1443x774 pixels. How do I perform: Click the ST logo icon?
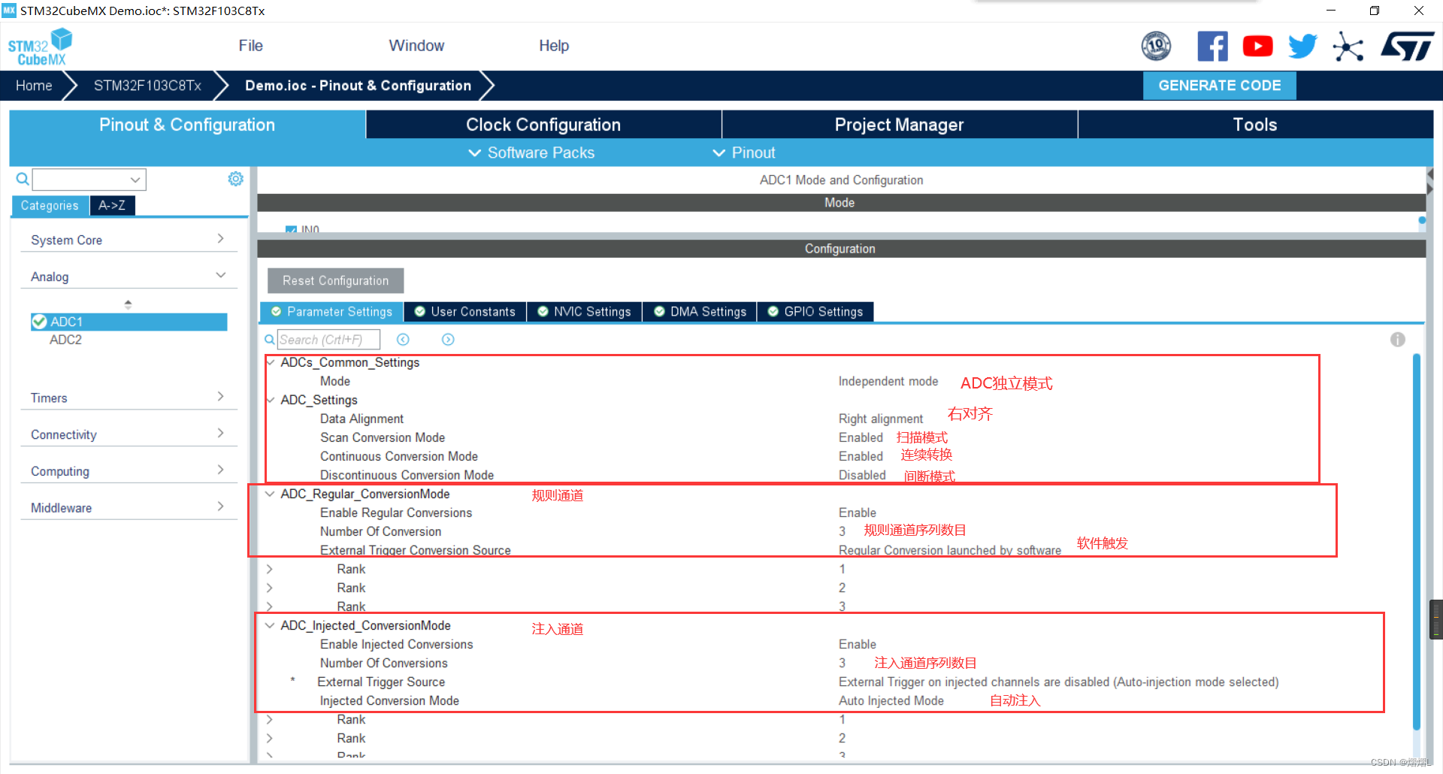[1407, 47]
